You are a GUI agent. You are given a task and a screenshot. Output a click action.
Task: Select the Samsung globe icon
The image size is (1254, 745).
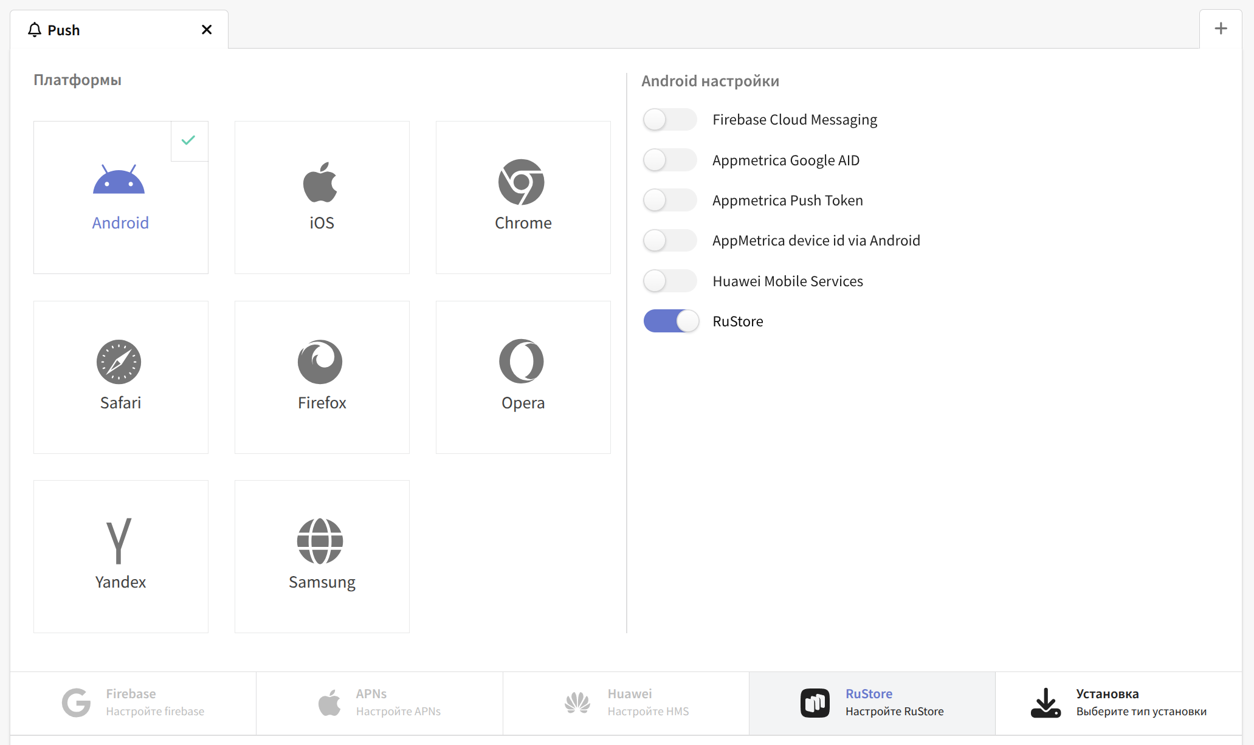tap(320, 541)
